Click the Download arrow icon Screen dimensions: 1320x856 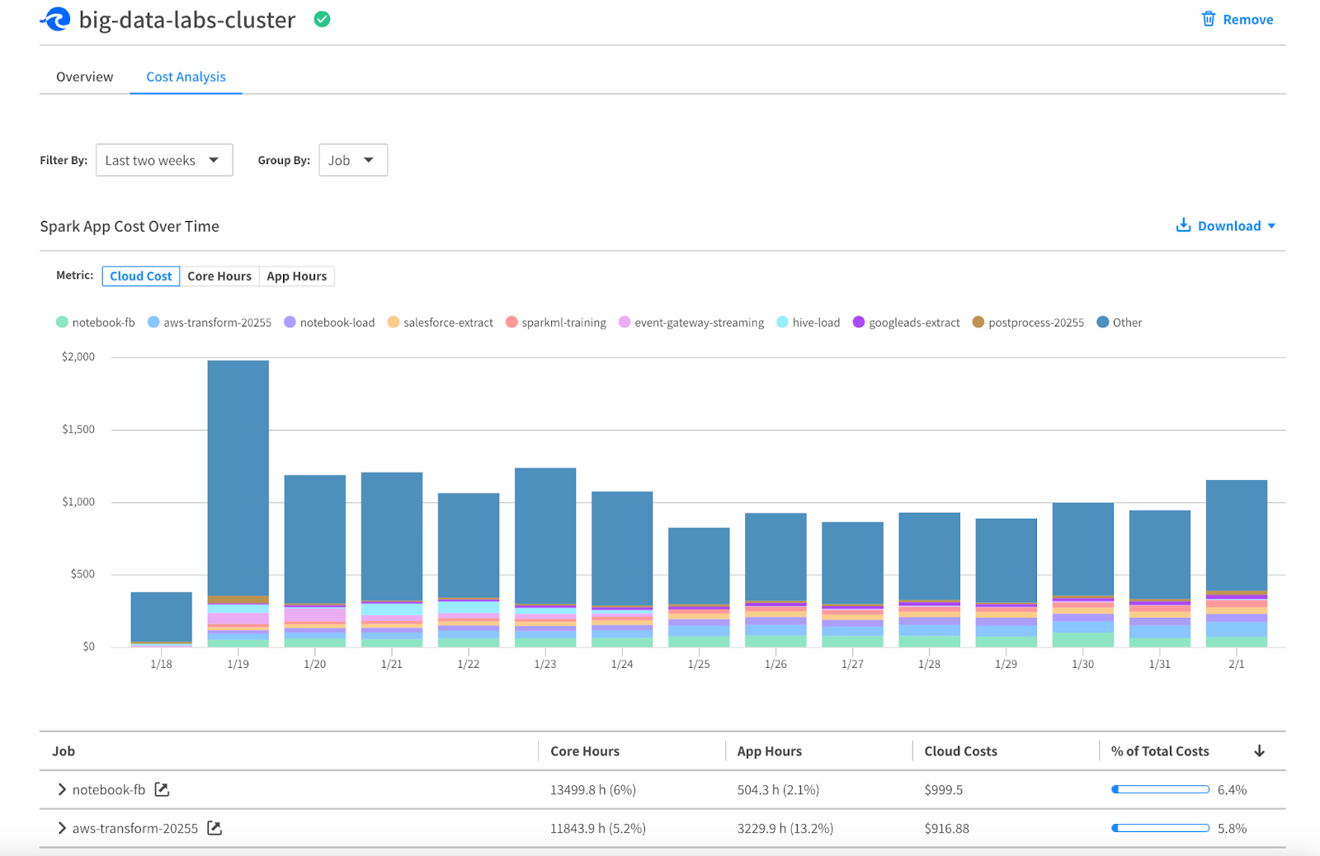pos(1183,225)
